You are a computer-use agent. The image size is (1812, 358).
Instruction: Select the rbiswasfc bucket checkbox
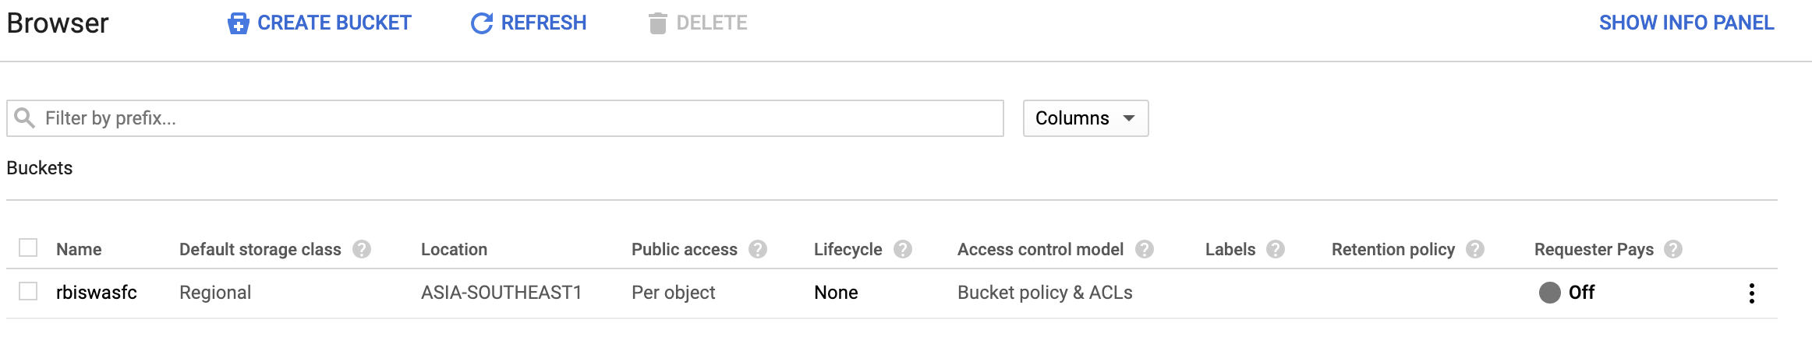(28, 291)
